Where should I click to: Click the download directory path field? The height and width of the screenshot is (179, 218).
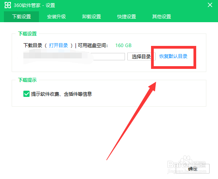click(x=74, y=56)
